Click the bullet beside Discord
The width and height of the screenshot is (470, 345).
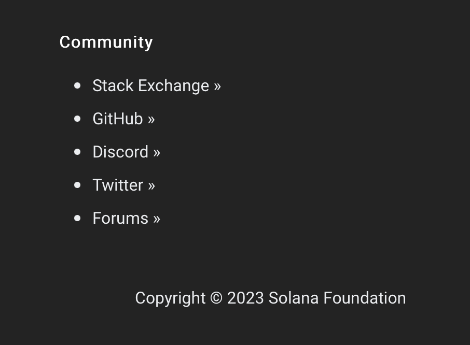click(x=77, y=151)
